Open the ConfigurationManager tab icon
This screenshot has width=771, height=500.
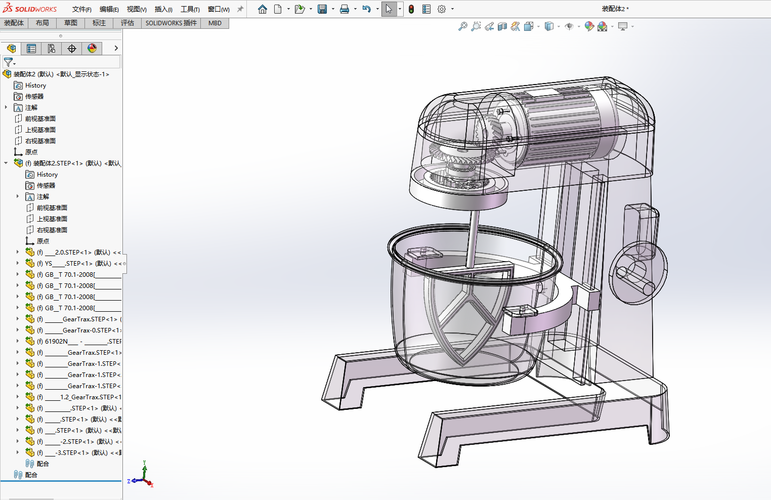tap(52, 49)
